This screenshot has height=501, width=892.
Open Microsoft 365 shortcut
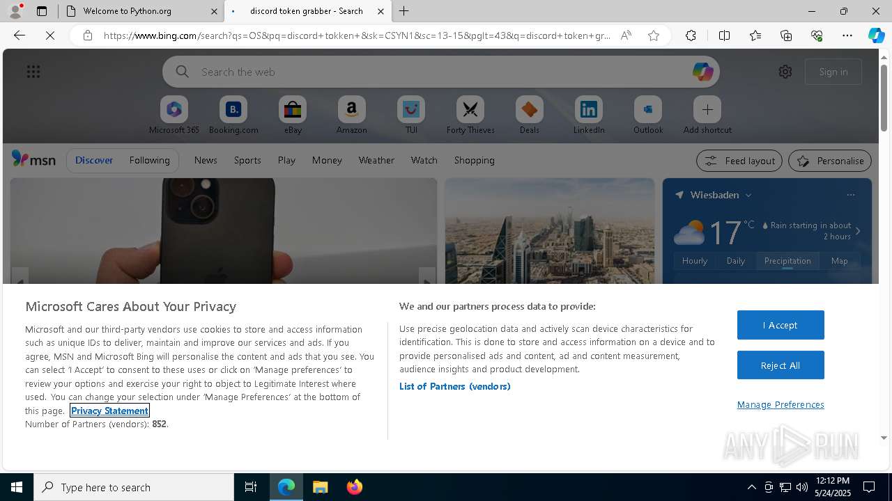click(174, 116)
